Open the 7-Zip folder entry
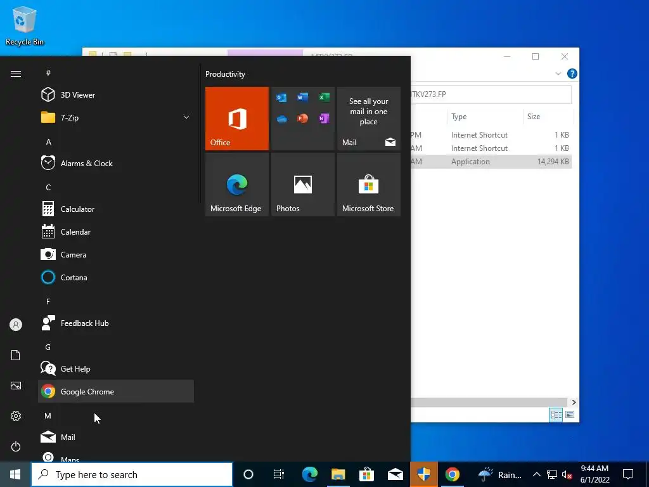Viewport: 649px width, 487px height. (x=116, y=117)
